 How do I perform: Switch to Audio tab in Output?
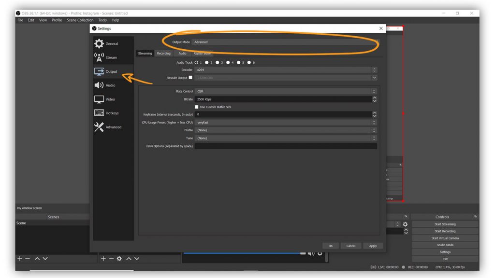point(182,53)
